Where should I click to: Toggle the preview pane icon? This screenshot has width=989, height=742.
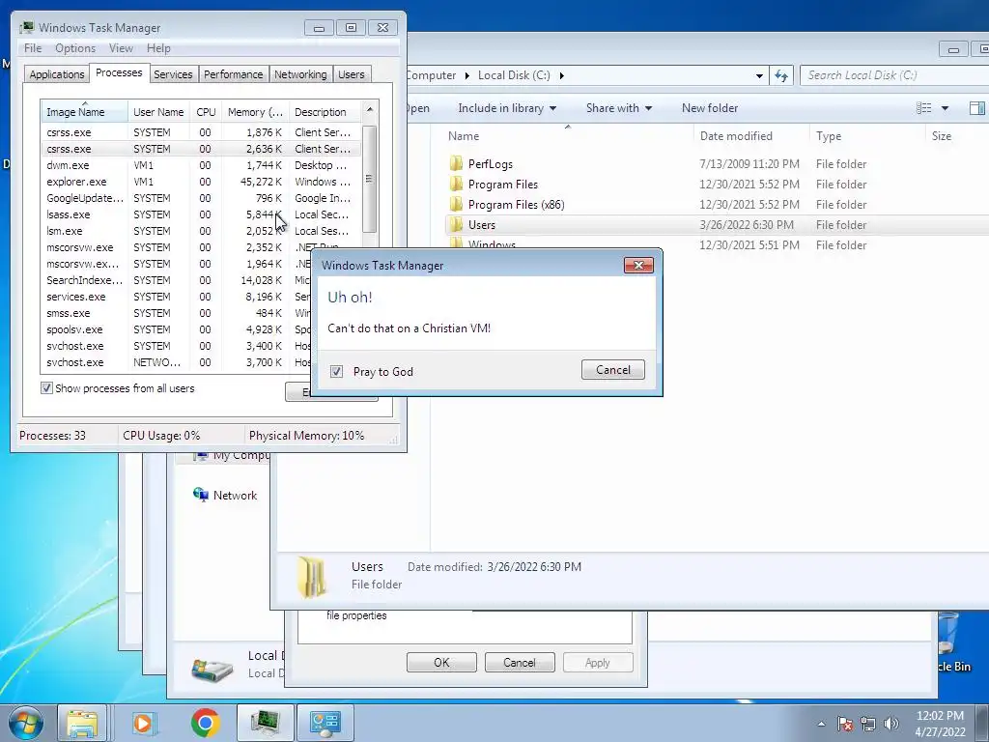click(x=977, y=108)
